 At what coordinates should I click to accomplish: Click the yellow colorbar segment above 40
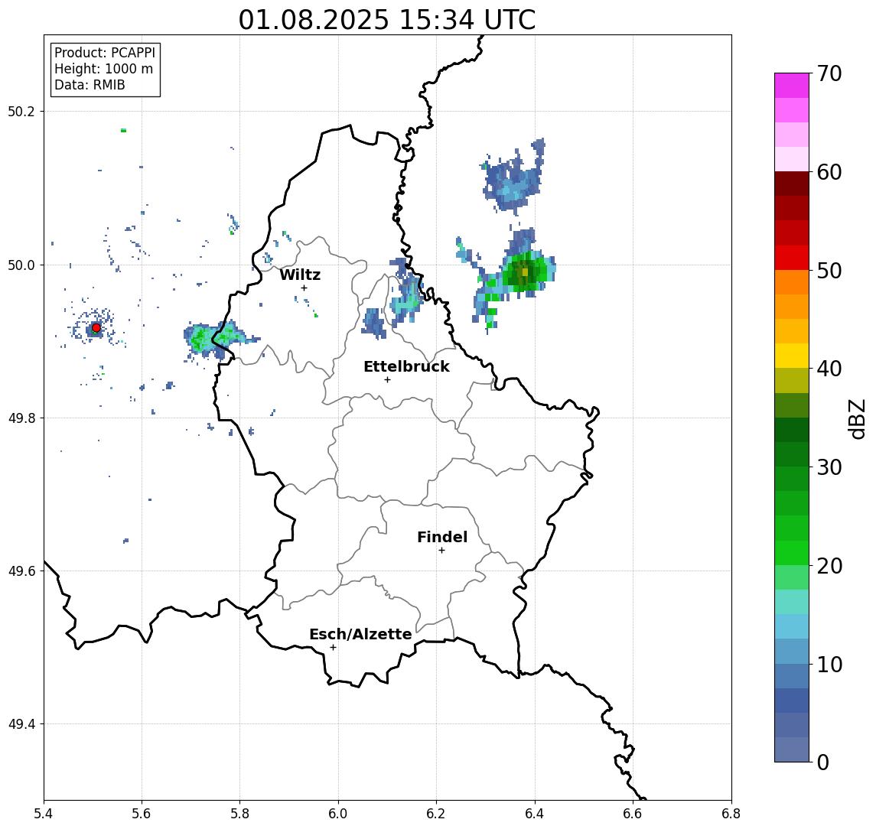(792, 356)
